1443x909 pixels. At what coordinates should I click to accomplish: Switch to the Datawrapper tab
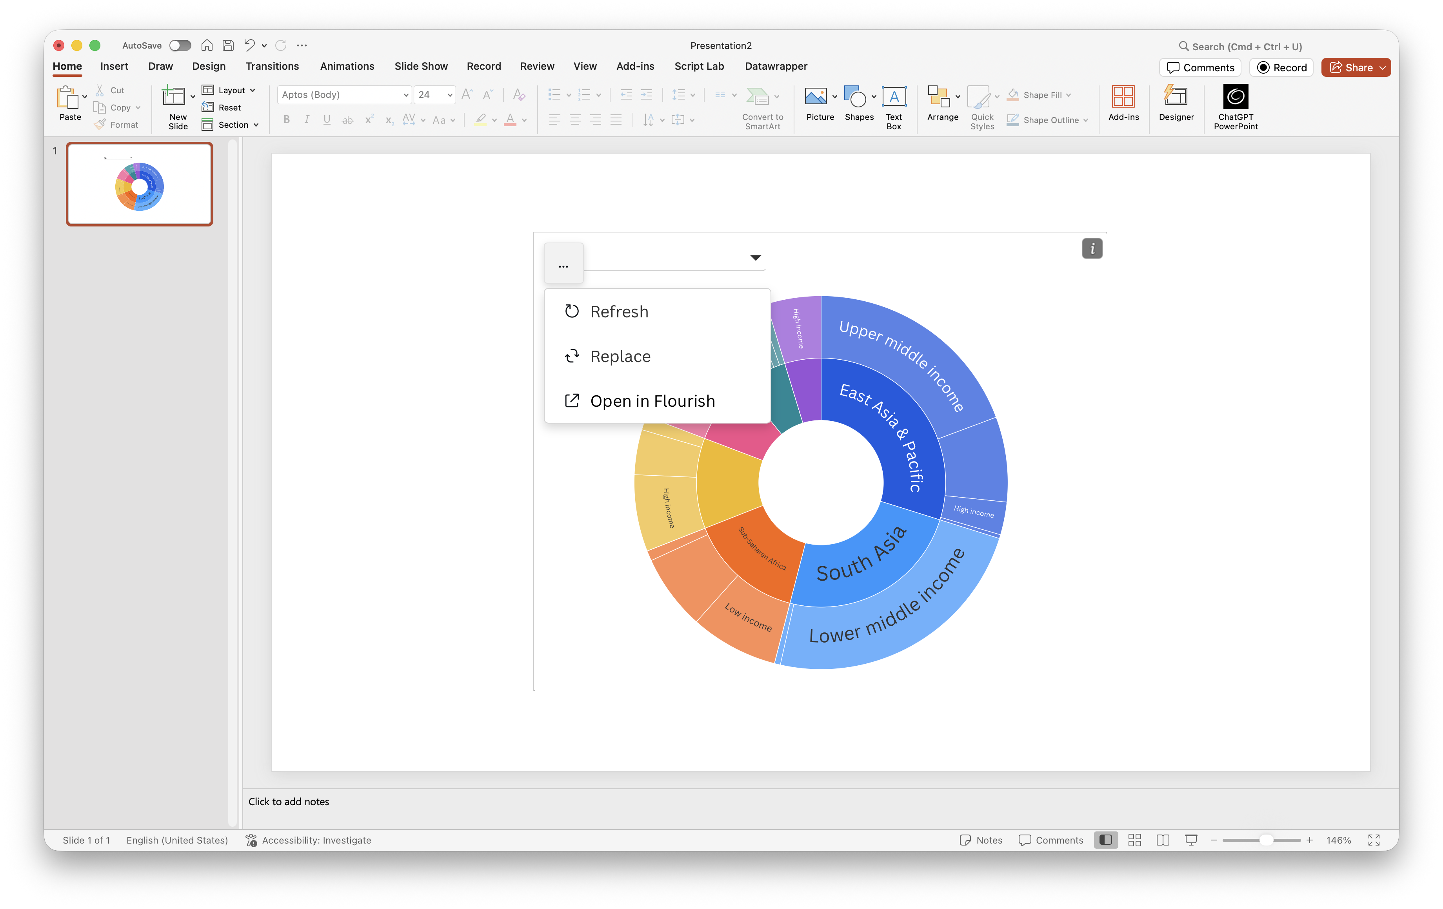coord(776,67)
